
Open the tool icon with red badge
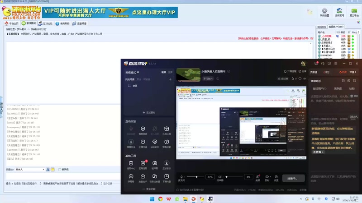(143, 163)
